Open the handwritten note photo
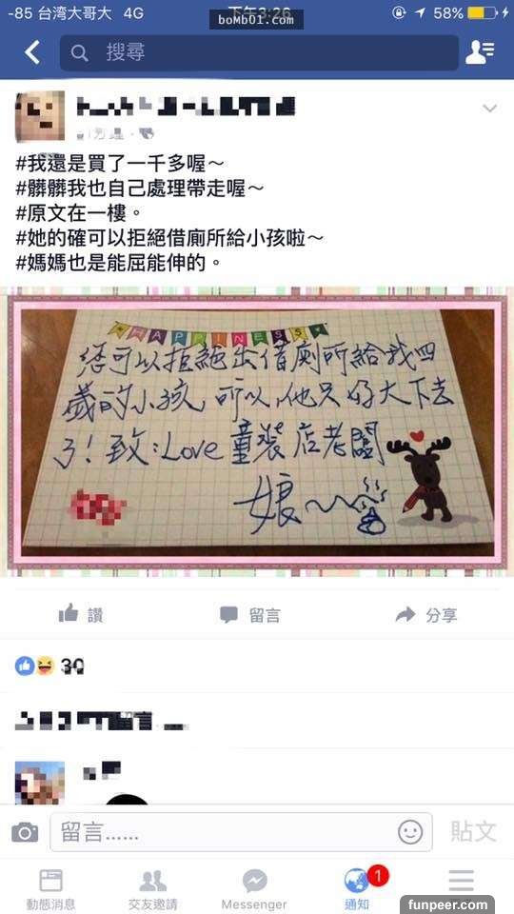514x914 pixels. [257, 432]
